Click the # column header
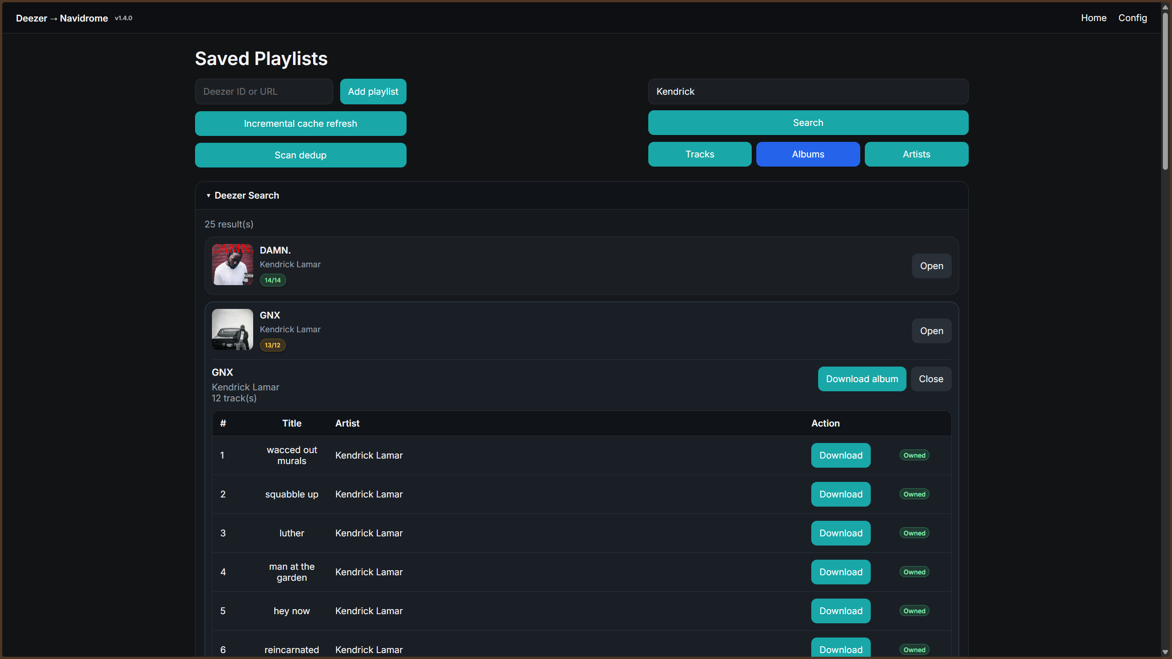The height and width of the screenshot is (659, 1172). 223,423
